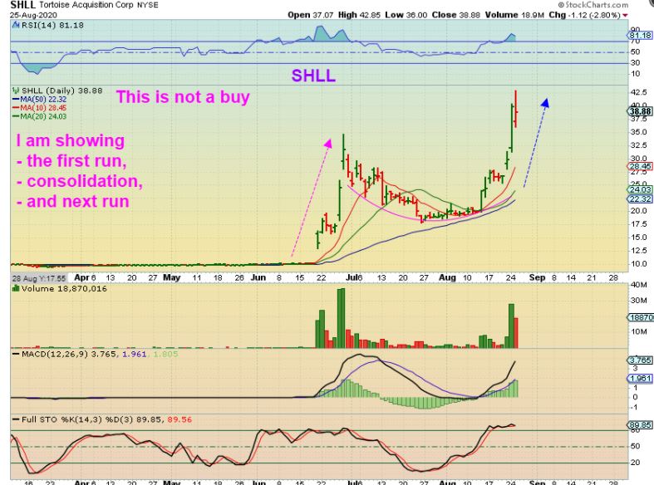654x485 pixels.
Task: Click the 'This is not a buy' annotation
Action: (183, 96)
